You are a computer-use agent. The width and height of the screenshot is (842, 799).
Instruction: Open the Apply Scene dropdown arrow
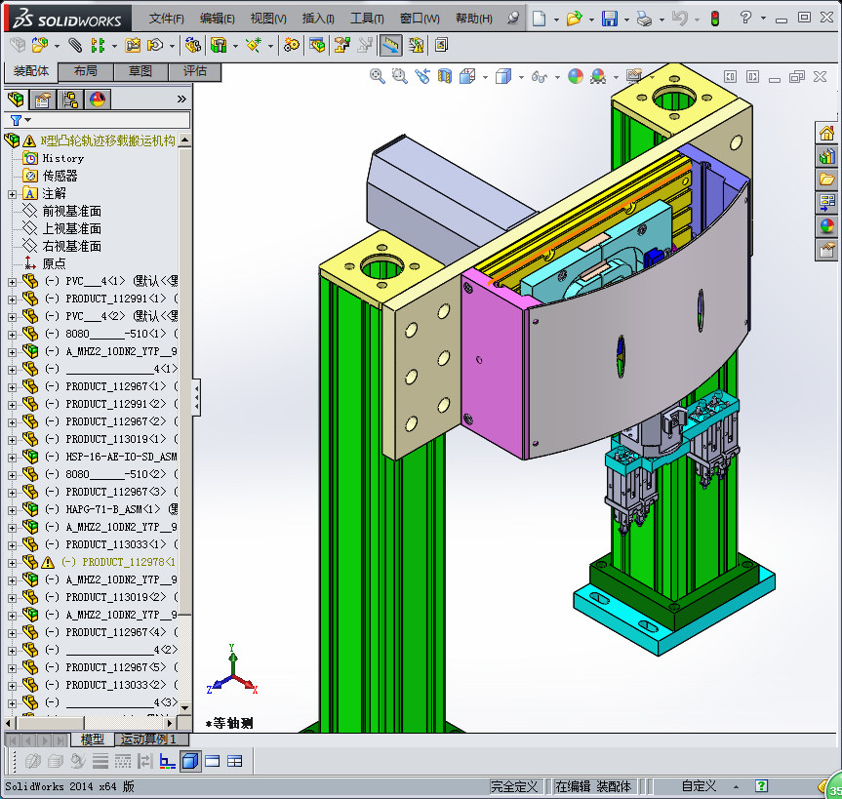pyautogui.click(x=616, y=77)
